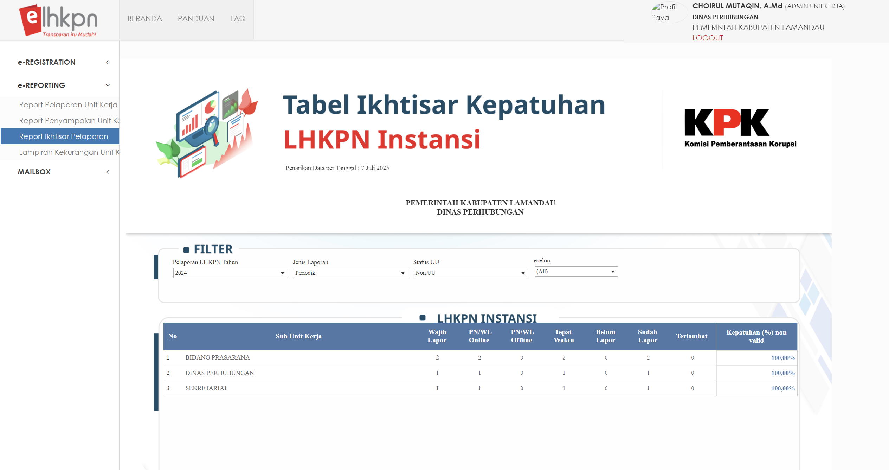Open the Jenis Laporan Periodik dropdown

(350, 273)
